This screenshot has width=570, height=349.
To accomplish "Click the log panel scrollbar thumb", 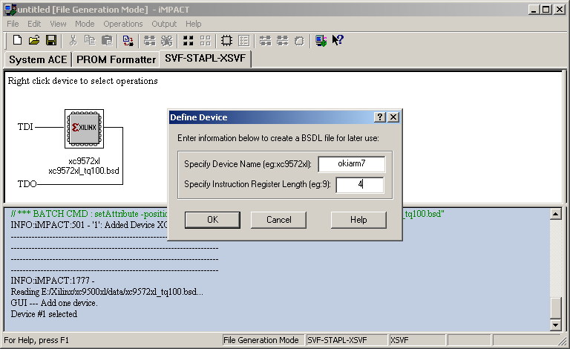I will [555, 307].
